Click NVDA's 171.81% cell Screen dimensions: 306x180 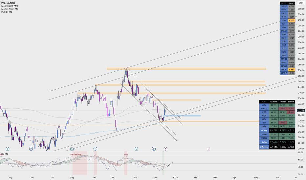273,126
